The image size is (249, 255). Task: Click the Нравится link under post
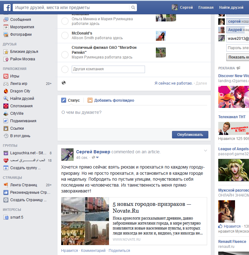coord(70,251)
